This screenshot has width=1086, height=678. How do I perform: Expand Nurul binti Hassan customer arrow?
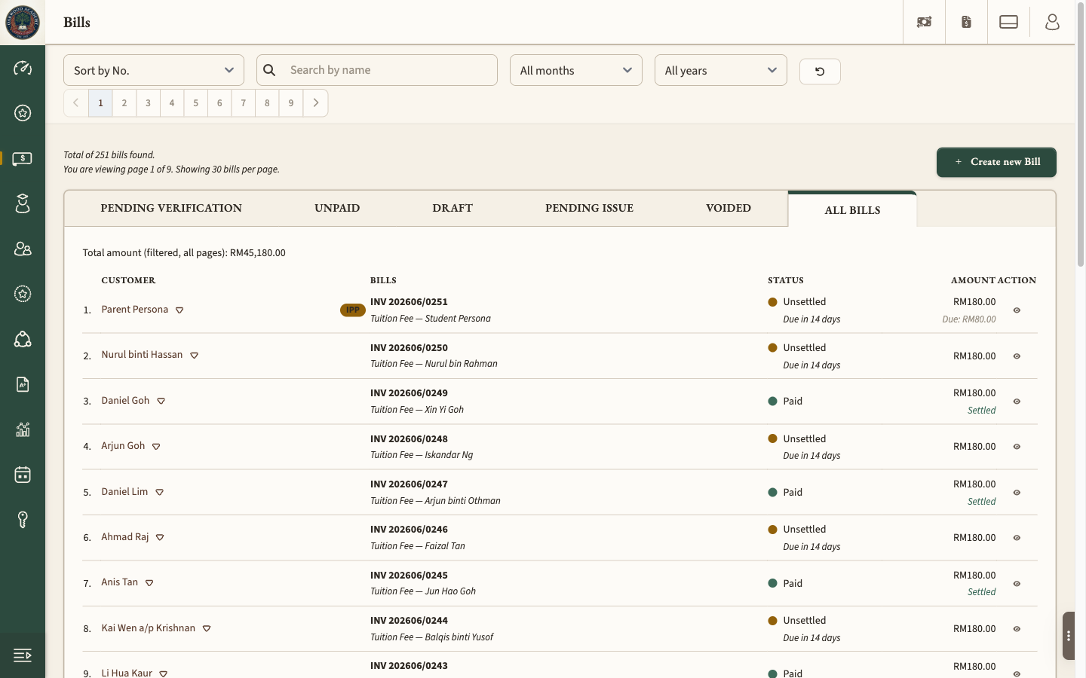coord(194,356)
